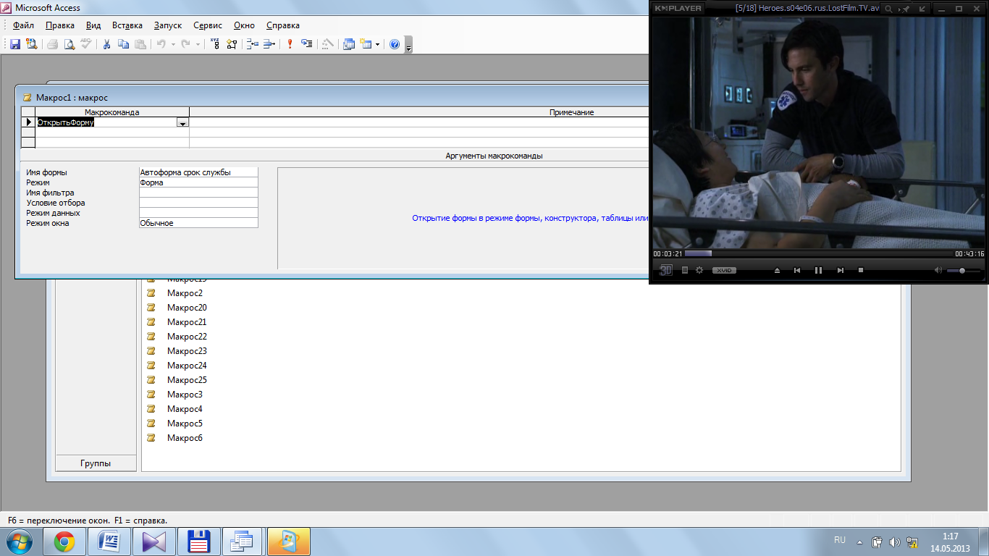Open the Вид menu
The width and height of the screenshot is (989, 556).
[93, 25]
